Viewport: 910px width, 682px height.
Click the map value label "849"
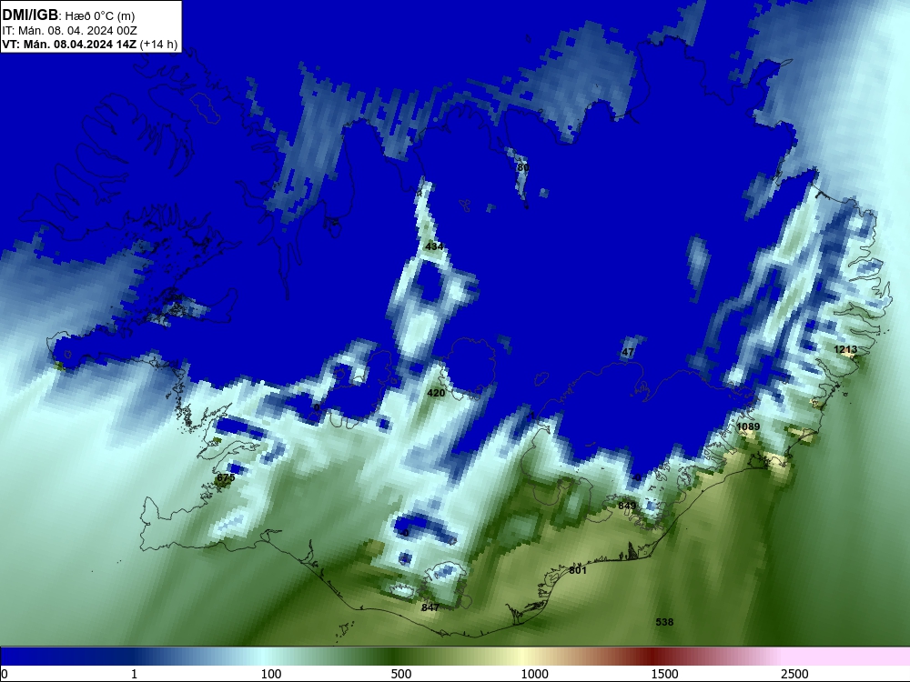(x=627, y=506)
